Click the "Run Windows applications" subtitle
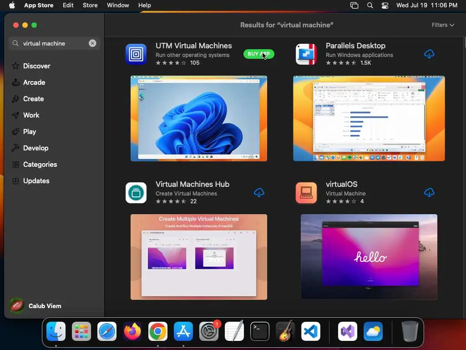 point(360,55)
